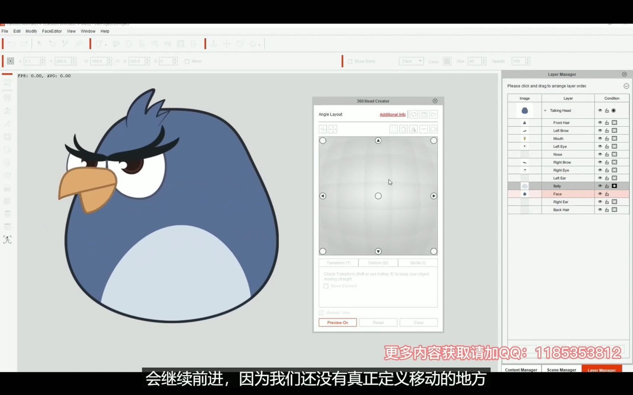The height and width of the screenshot is (395, 633).
Task: Click the save icon in 360 Head Creator
Action: (424, 114)
